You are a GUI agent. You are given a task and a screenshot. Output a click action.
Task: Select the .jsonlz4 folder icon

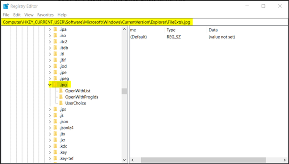(55, 128)
